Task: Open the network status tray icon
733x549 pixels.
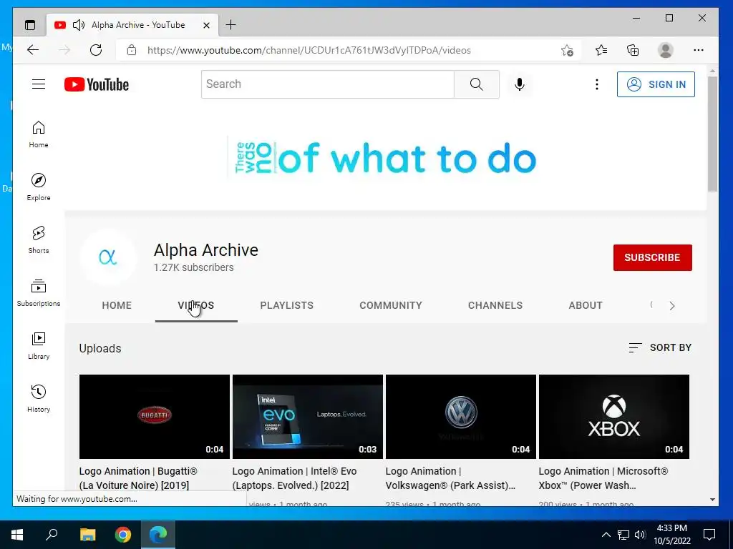Action: pyautogui.click(x=623, y=535)
